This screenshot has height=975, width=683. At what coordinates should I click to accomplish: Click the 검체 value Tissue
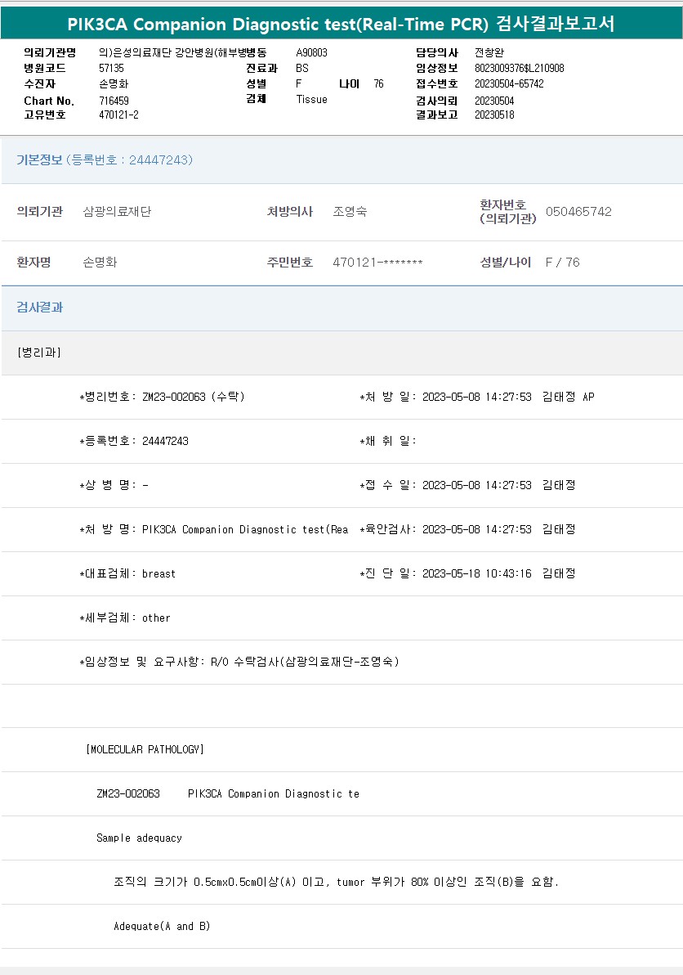coord(311,99)
